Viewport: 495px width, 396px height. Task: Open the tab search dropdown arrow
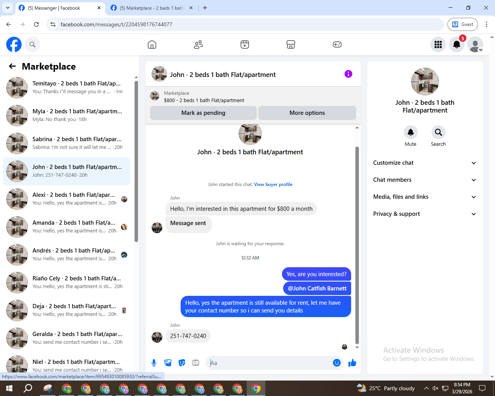tap(7, 8)
